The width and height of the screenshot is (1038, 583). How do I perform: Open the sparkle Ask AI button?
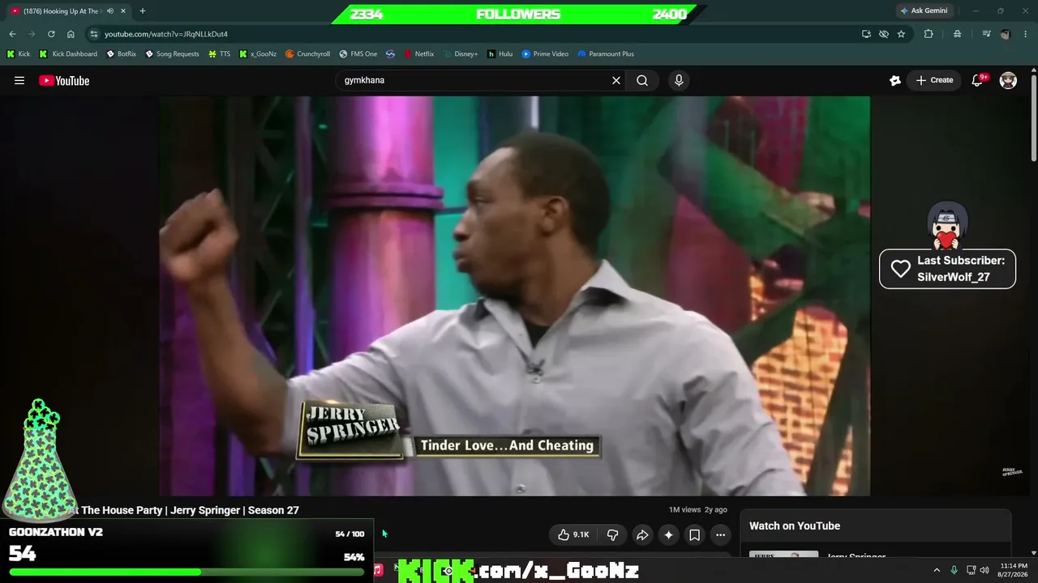tap(668, 534)
